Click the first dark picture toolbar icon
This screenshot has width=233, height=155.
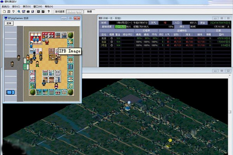click(x=38, y=11)
